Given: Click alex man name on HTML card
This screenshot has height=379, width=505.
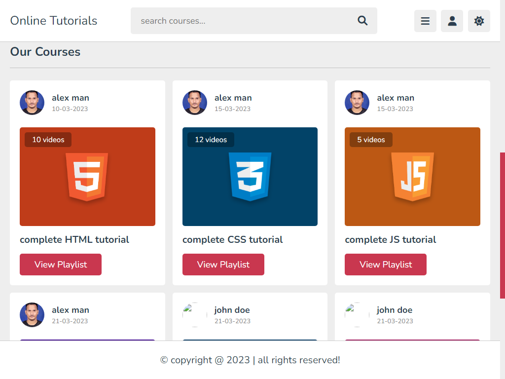Looking at the screenshot, I should click(71, 98).
